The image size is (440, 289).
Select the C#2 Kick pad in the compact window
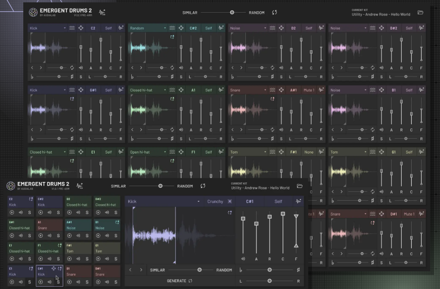point(49,206)
